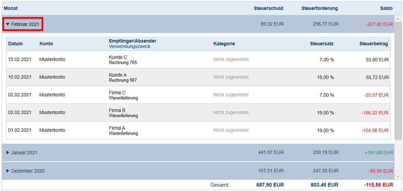The image size is (403, 191).
Task: Click scrollbar down arrow button
Action: [x=398, y=176]
